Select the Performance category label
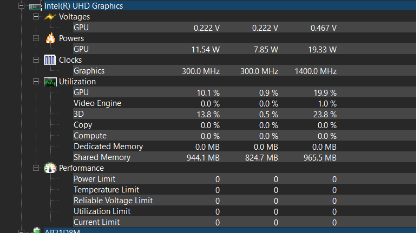Screen dimensions: 420x233 tap(81, 168)
